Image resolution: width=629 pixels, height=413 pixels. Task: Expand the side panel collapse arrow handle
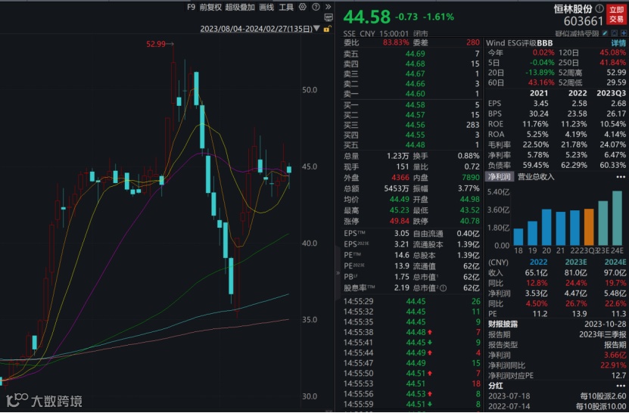(x=338, y=274)
